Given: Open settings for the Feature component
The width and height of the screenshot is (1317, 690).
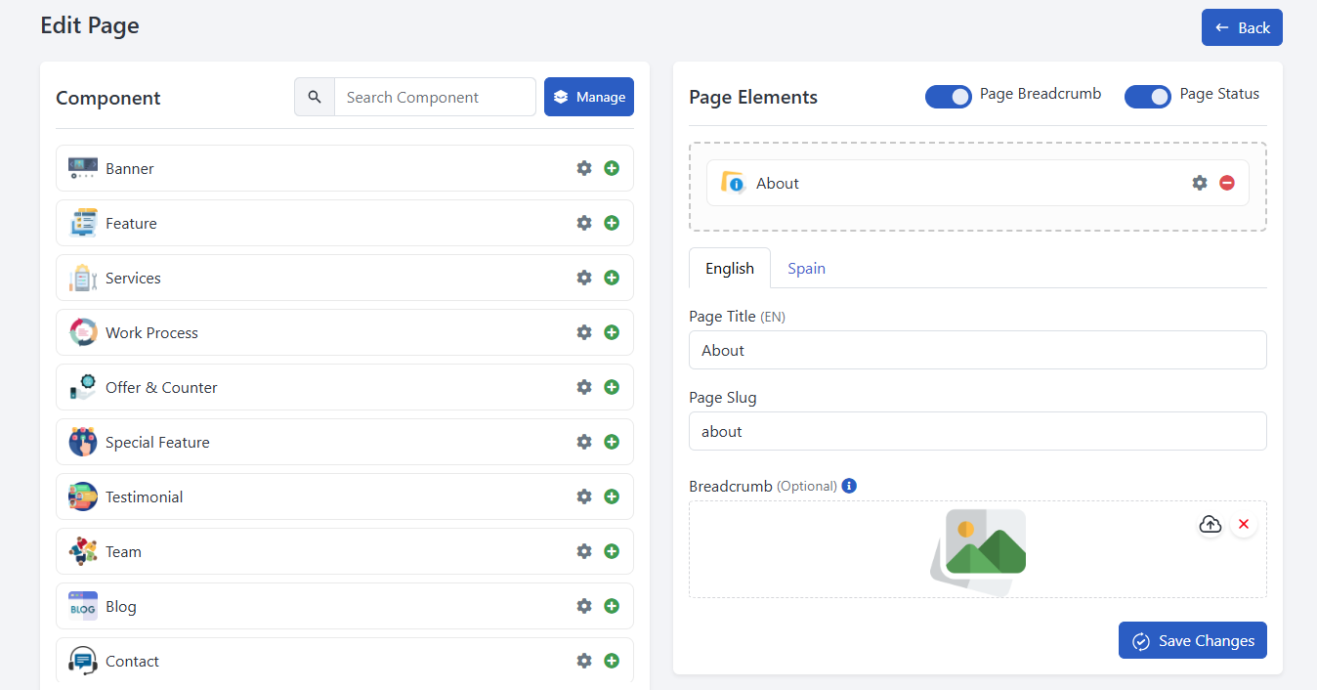Looking at the screenshot, I should [x=583, y=223].
